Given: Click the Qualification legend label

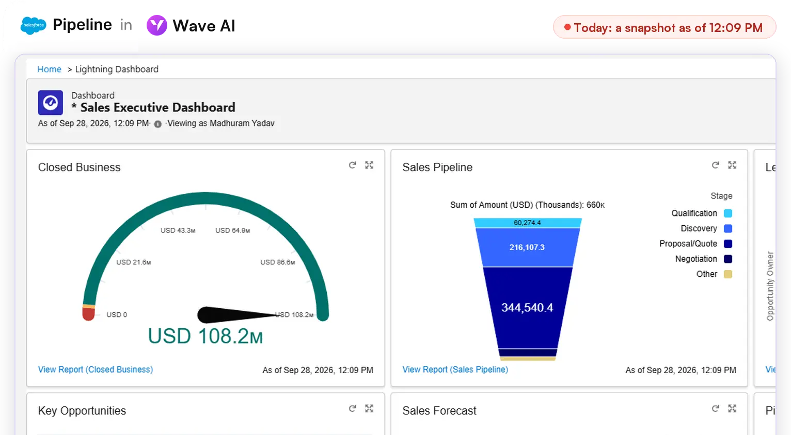Looking at the screenshot, I should pyautogui.click(x=694, y=213).
